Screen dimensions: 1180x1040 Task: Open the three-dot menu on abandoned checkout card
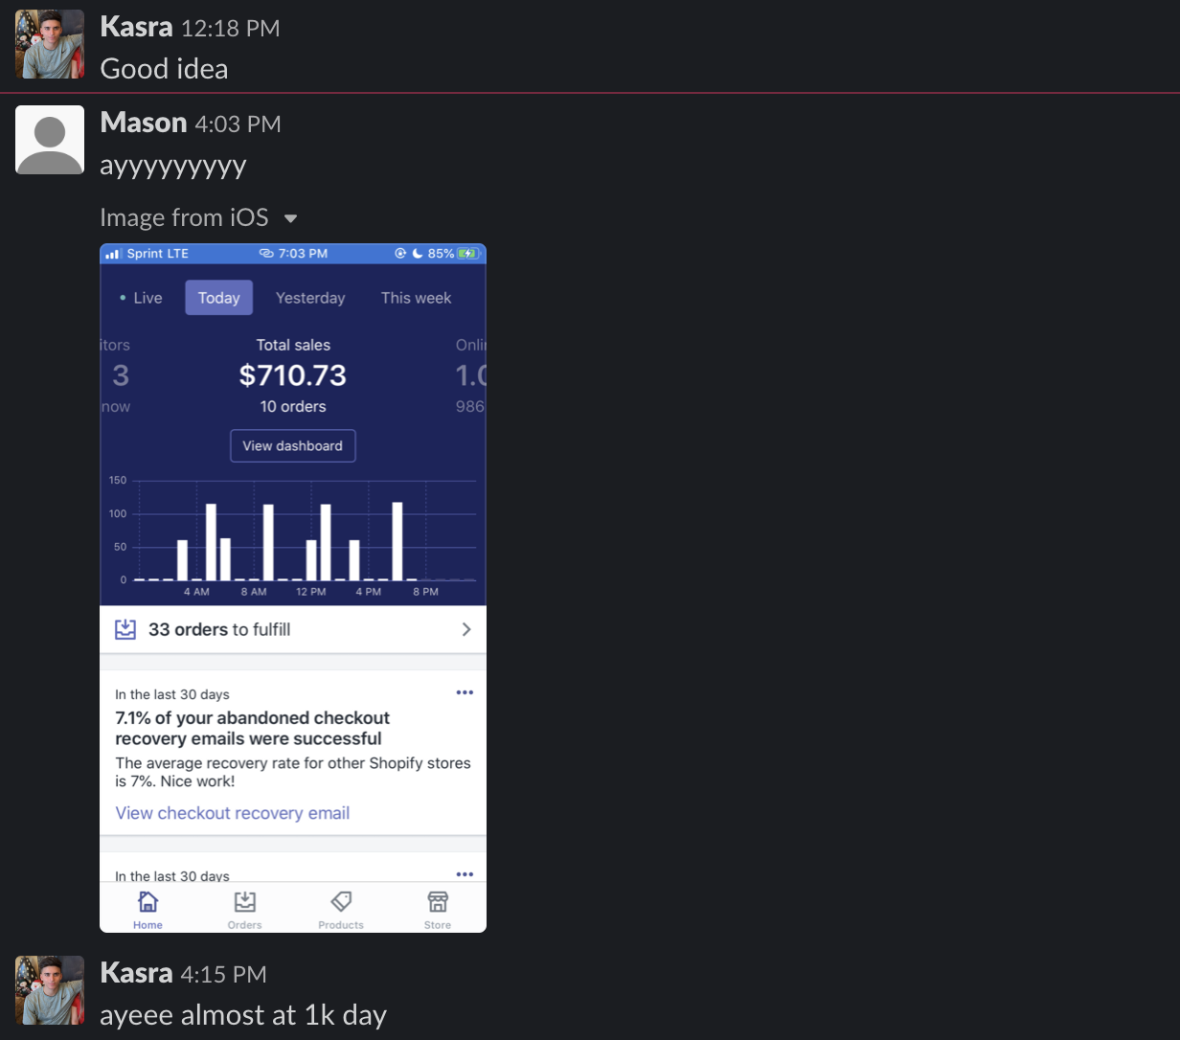(465, 692)
